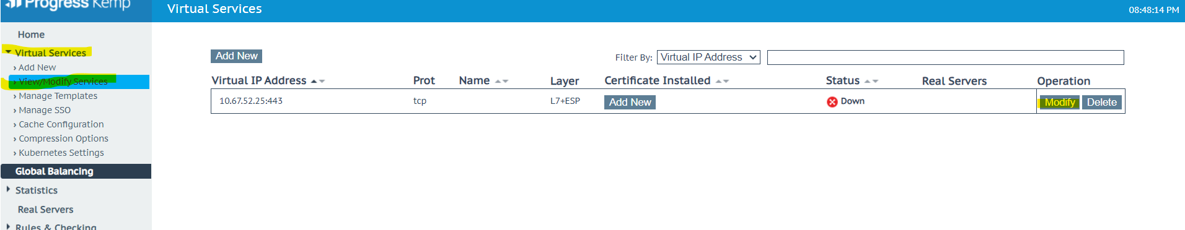Delete the 10.67.52.25:443 virtual service

pos(1101,103)
